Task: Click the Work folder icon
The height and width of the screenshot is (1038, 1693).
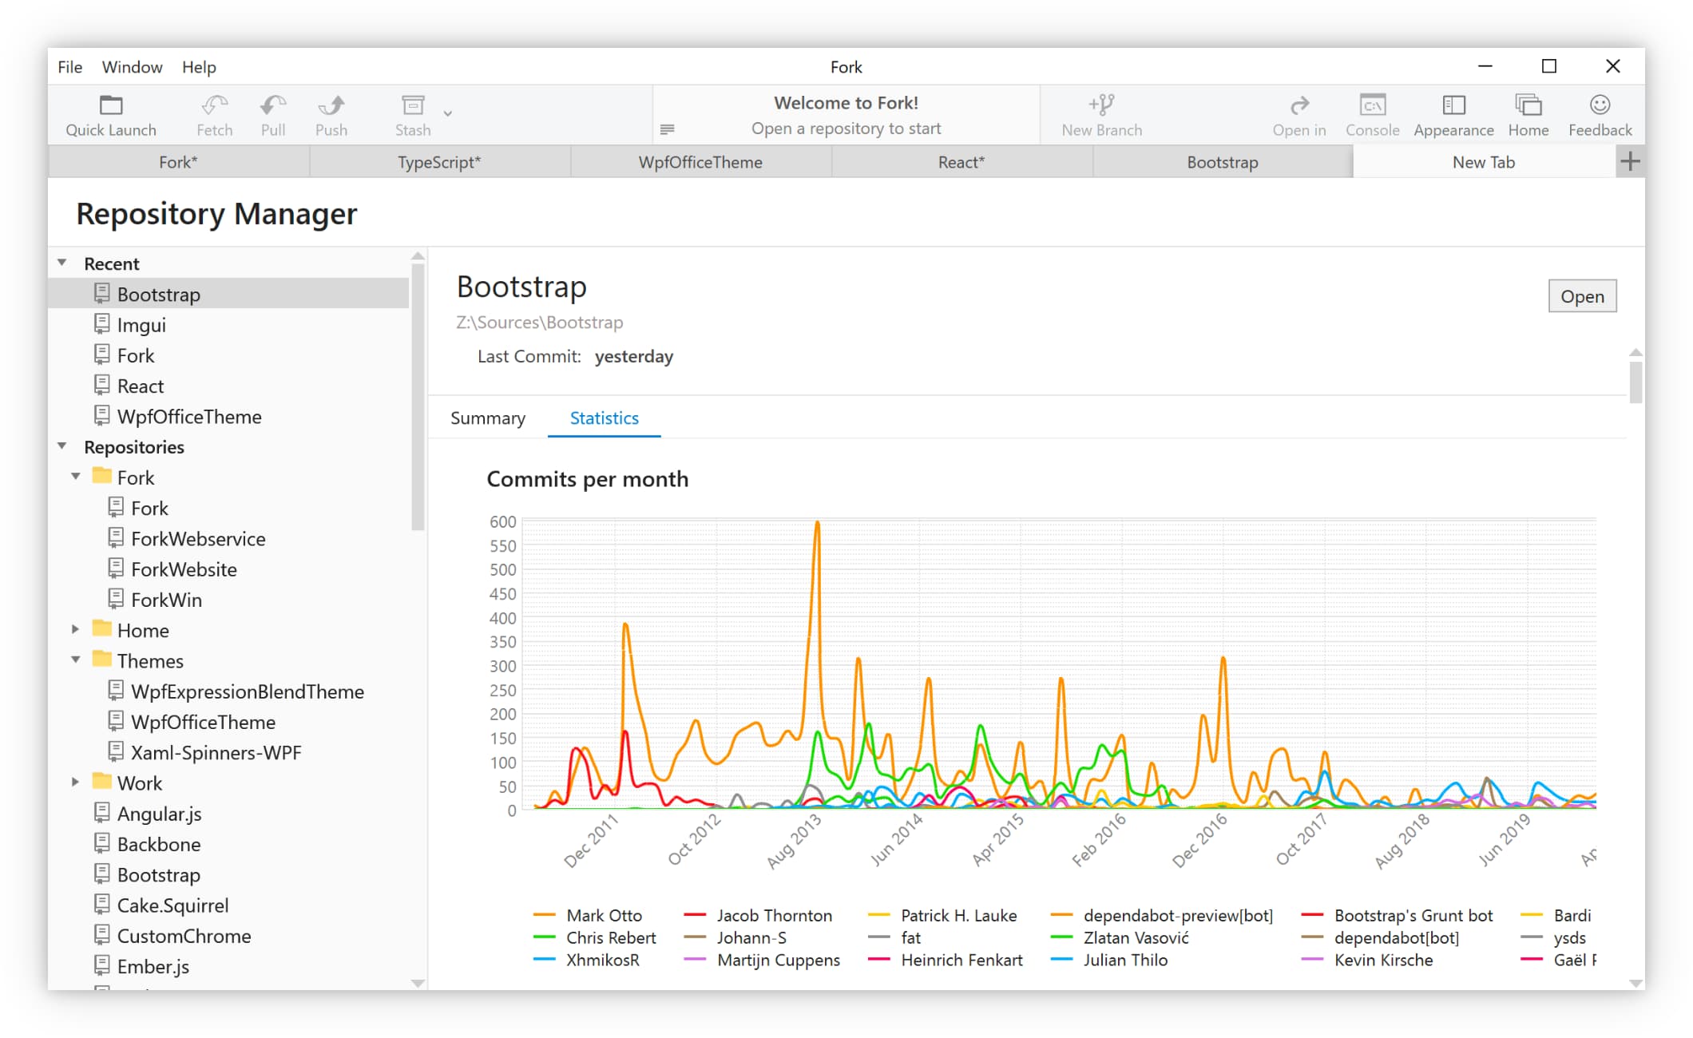Action: tap(101, 781)
